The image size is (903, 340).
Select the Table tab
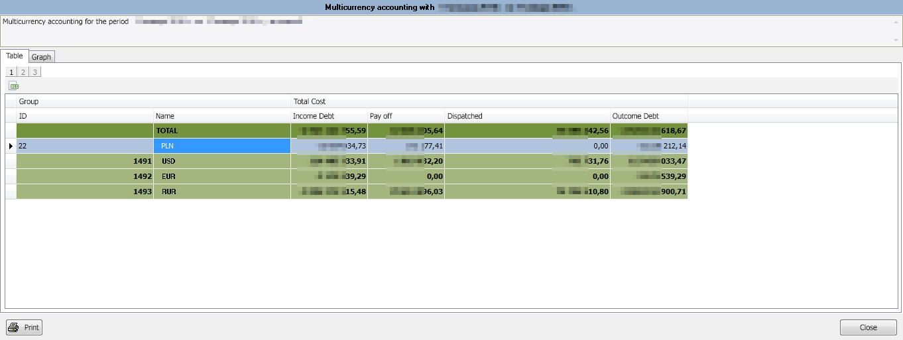point(15,56)
